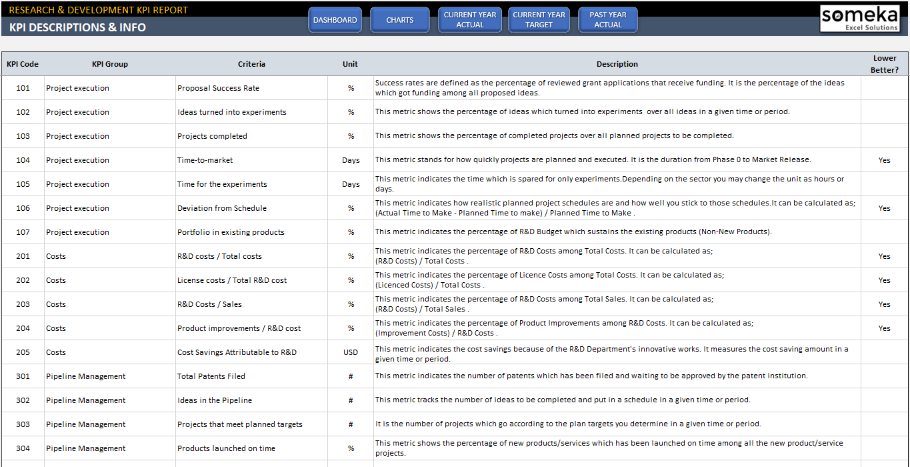Image resolution: width=910 pixels, height=467 pixels.
Task: Select the Total Patents Filed criteria cell
Action: 210,376
